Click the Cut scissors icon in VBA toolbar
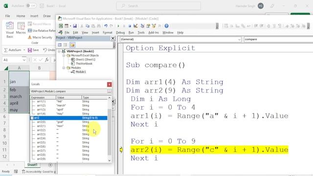This screenshot has height=176, width=313. (82, 26)
